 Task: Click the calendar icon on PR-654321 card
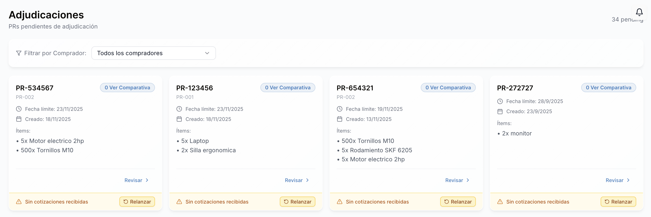click(x=340, y=119)
